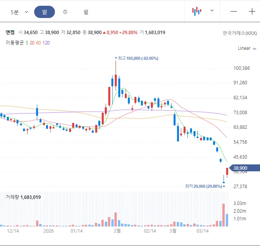Switch to the 월 monthly tab
The image size is (260, 246).
(86, 12)
